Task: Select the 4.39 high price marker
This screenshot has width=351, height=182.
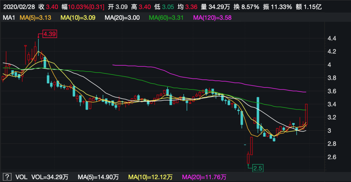Action: (50, 34)
